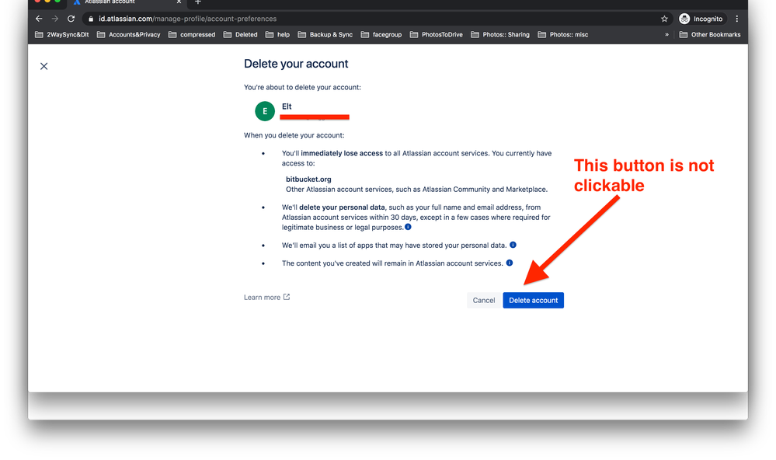The height and width of the screenshot is (460, 776).
Task: Click the Delete account button
Action: [x=533, y=300]
